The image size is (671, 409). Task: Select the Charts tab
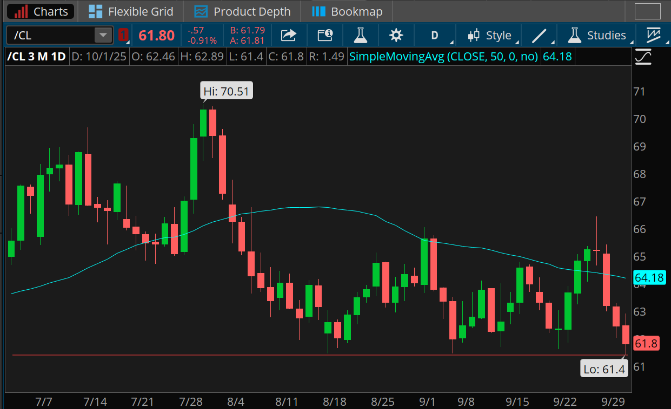(x=41, y=11)
